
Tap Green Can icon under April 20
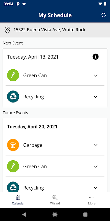coord(13,166)
